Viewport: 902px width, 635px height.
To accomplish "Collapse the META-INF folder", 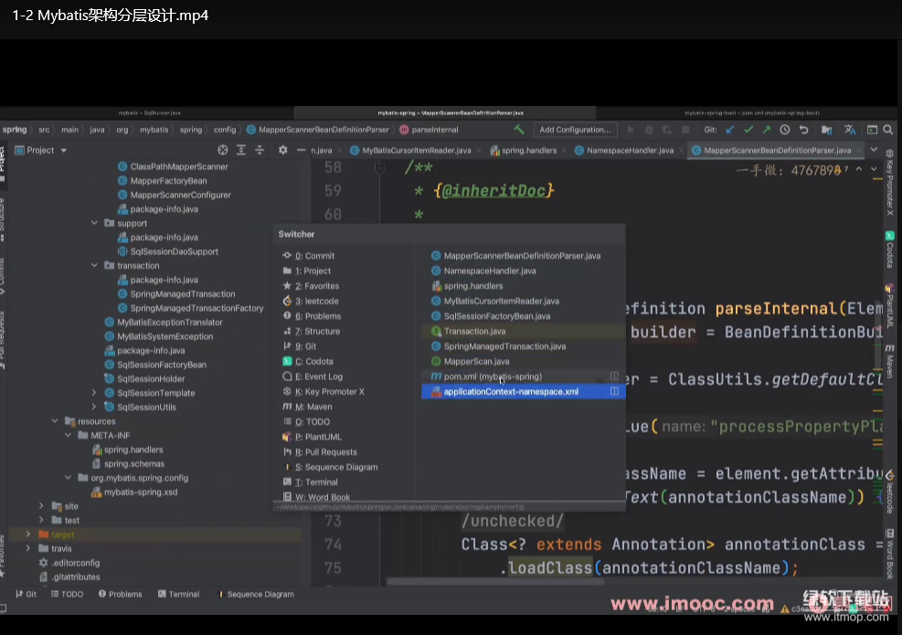I will click(69, 436).
